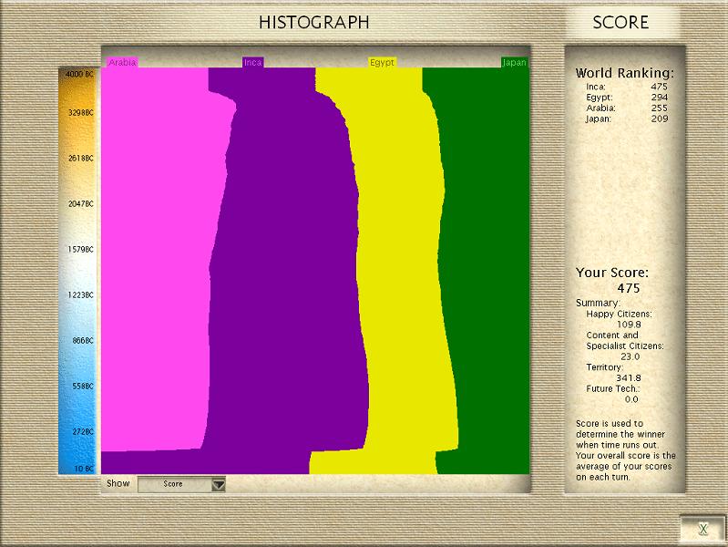Click the purple Inca graph area
Image resolution: width=728 pixels, height=547 pixels.
[x=282, y=273]
